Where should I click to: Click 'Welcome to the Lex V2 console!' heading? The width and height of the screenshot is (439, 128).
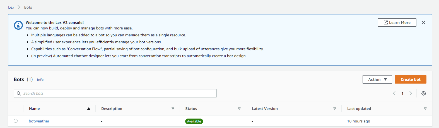[55, 22]
